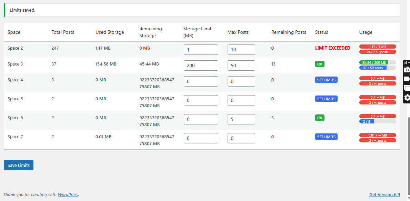Click the Storage Limit (MB) column header
The image size is (410, 201).
(x=198, y=32)
